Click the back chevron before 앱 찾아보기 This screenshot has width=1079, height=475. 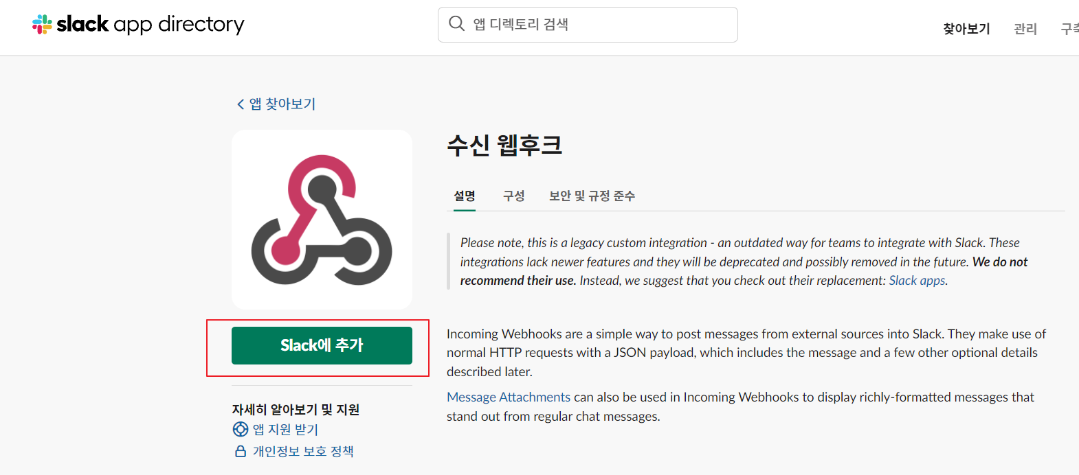tap(241, 104)
